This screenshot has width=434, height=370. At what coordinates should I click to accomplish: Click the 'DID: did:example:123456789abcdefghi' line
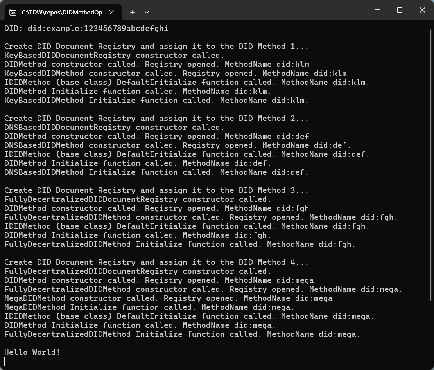(86, 28)
